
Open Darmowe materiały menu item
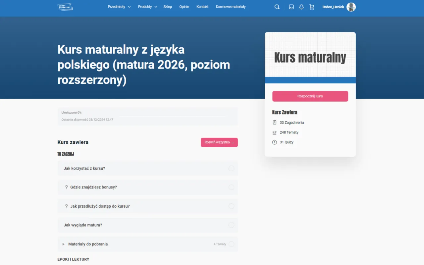[x=231, y=7]
